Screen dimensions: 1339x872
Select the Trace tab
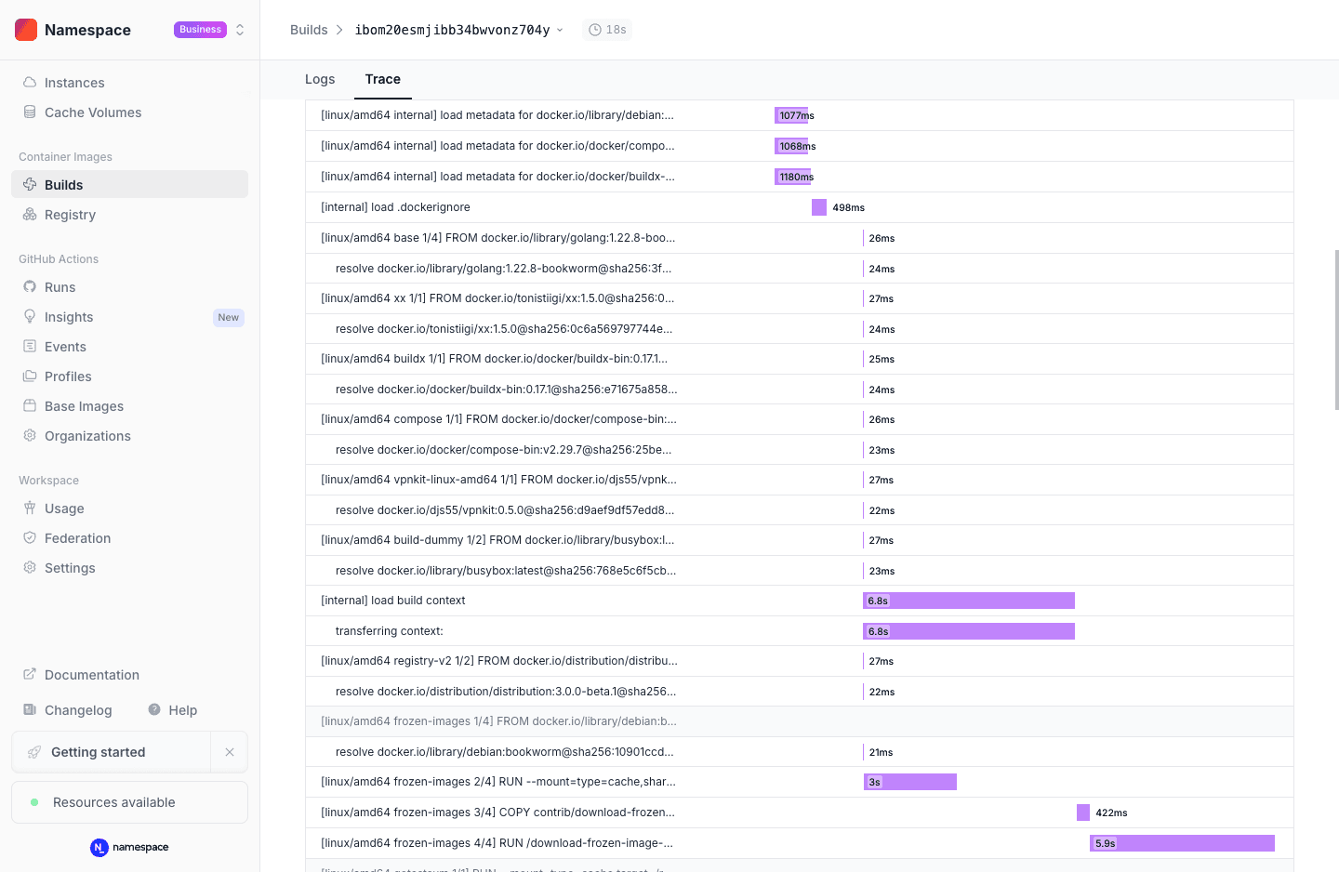click(382, 79)
